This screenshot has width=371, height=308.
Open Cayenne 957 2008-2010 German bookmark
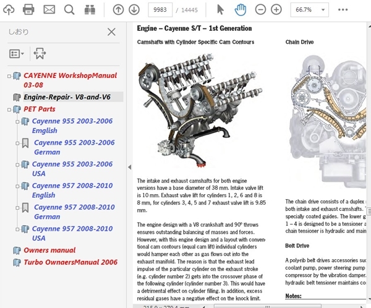74,212
